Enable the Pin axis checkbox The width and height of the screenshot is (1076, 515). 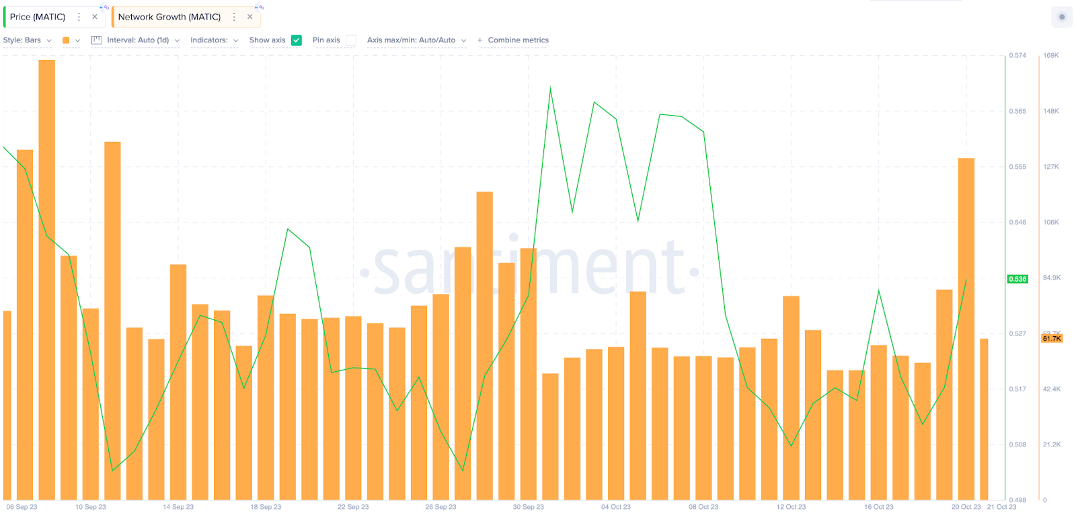point(351,40)
